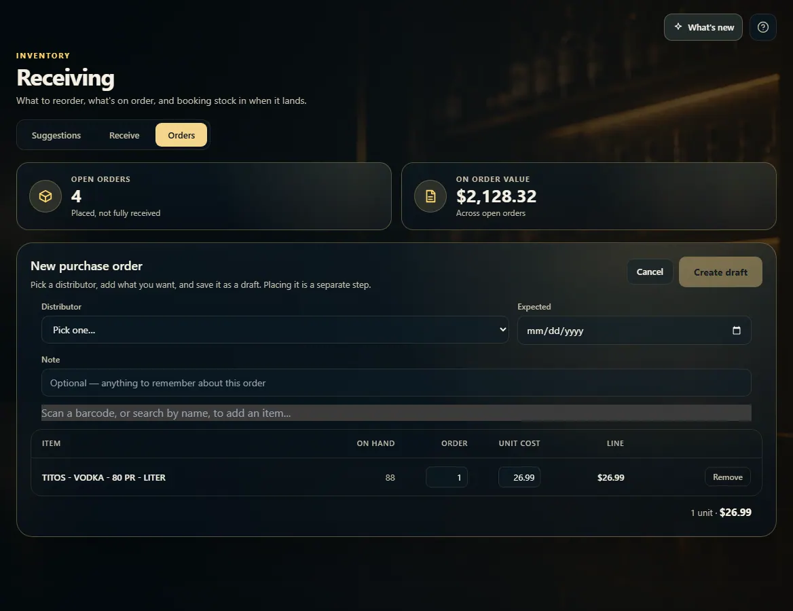Select the Orders tab
Screen dimensions: 793x611
[181, 135]
